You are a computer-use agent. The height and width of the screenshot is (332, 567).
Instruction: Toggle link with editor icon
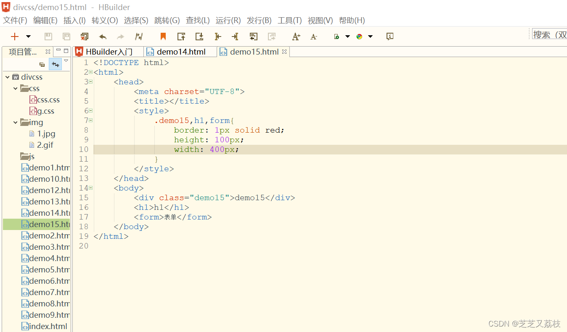tap(55, 64)
